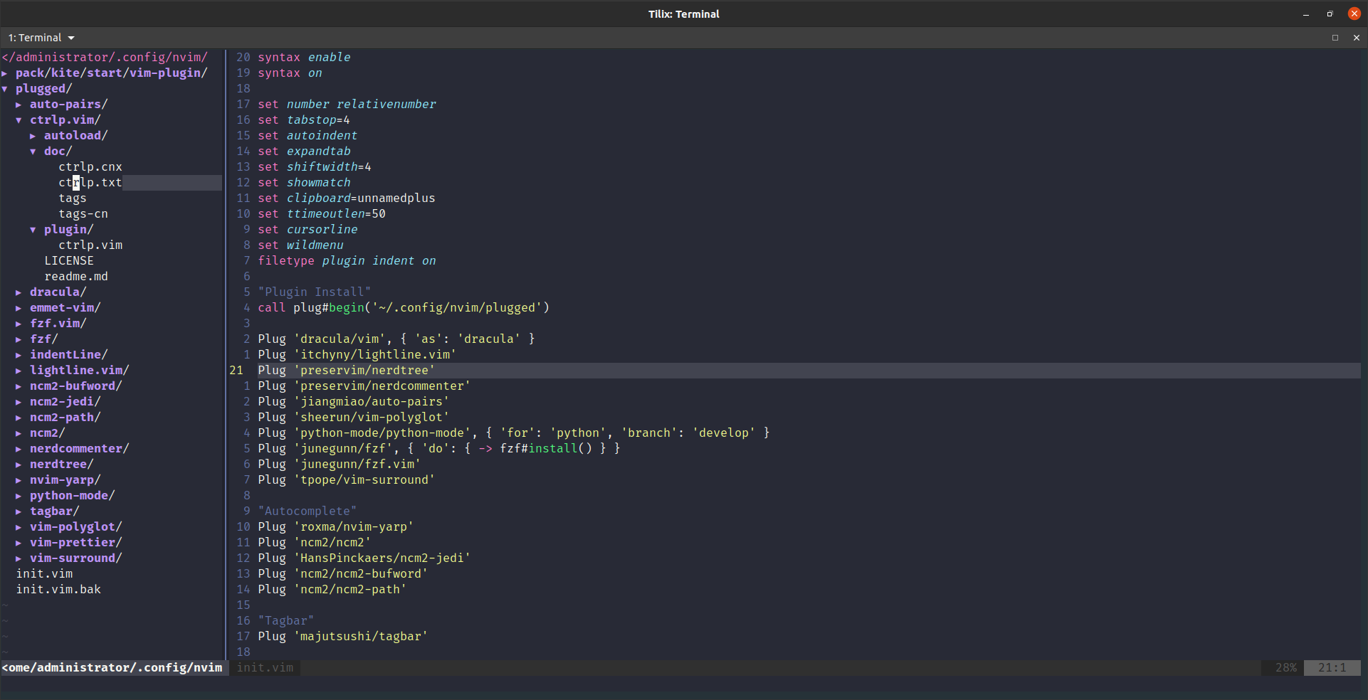The width and height of the screenshot is (1368, 700).
Task: Expand the vim-surround/ folder arrow
Action: pyautogui.click(x=19, y=558)
